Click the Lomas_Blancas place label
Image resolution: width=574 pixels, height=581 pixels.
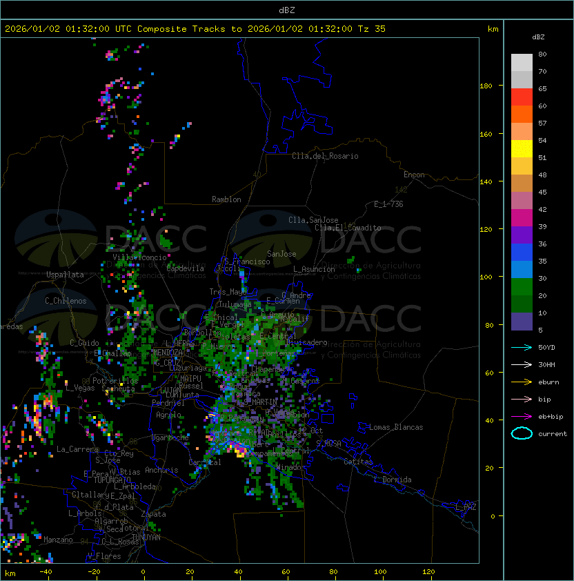[x=396, y=428]
